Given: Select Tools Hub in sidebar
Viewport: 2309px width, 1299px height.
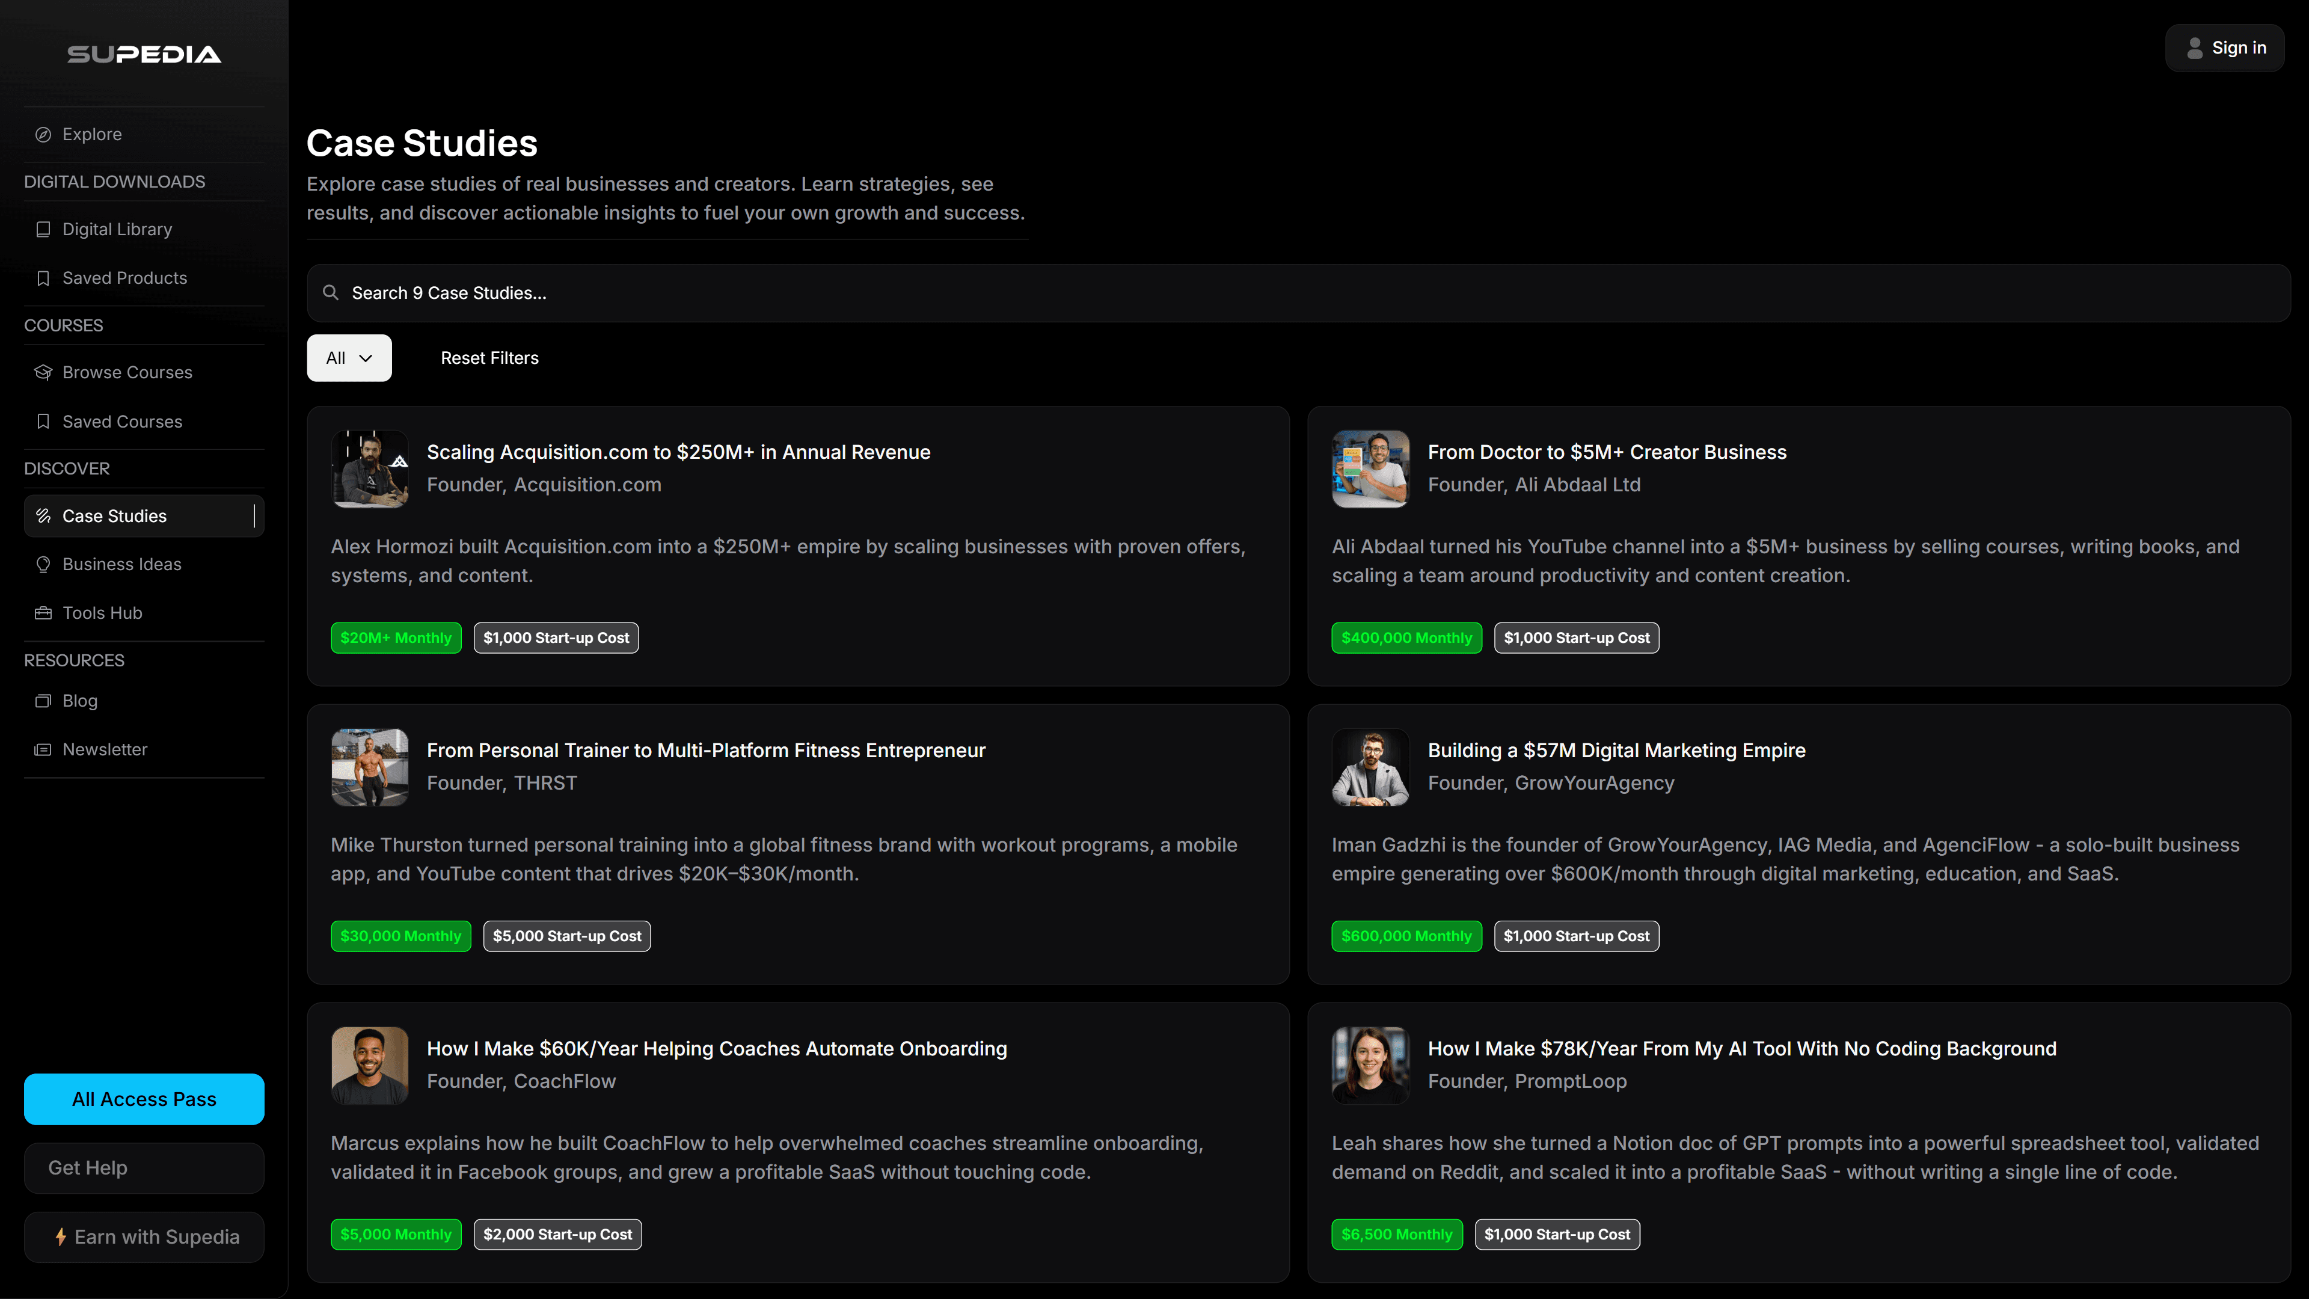Looking at the screenshot, I should (144, 613).
